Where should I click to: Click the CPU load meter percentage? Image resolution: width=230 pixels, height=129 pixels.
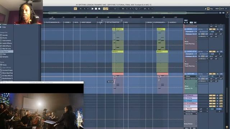coord(222,9)
